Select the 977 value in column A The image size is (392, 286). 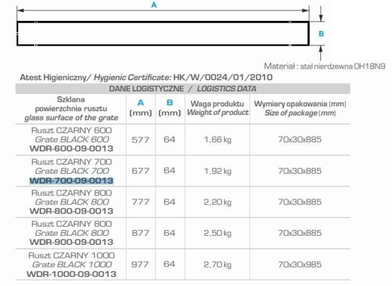click(x=140, y=264)
